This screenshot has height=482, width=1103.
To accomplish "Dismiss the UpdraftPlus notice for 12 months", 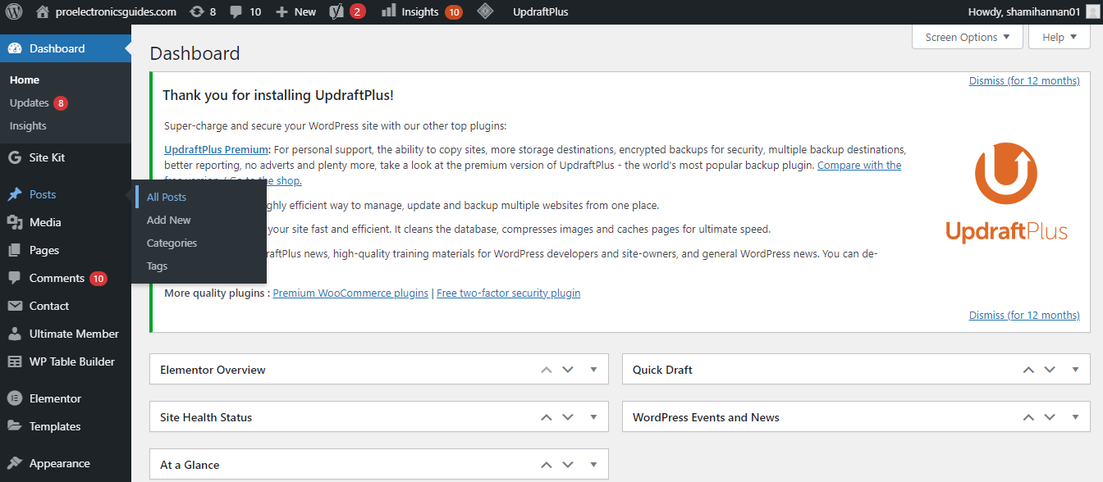I will [x=1023, y=80].
